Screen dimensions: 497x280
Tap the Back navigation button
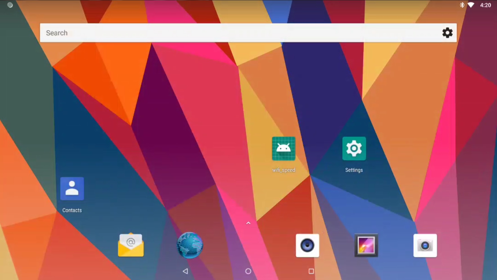(185, 271)
